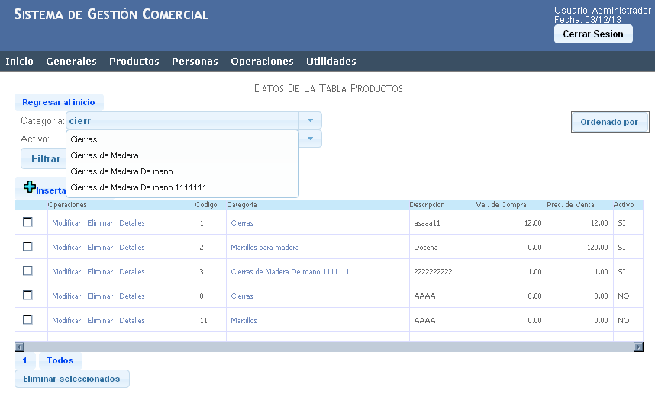This screenshot has width=655, height=400.
Task: Open the Inicio menu
Action: 19,61
